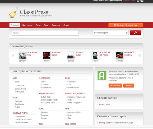
Task: Open the HTC EVO 4G phone thumbnail
Action: 95,56
